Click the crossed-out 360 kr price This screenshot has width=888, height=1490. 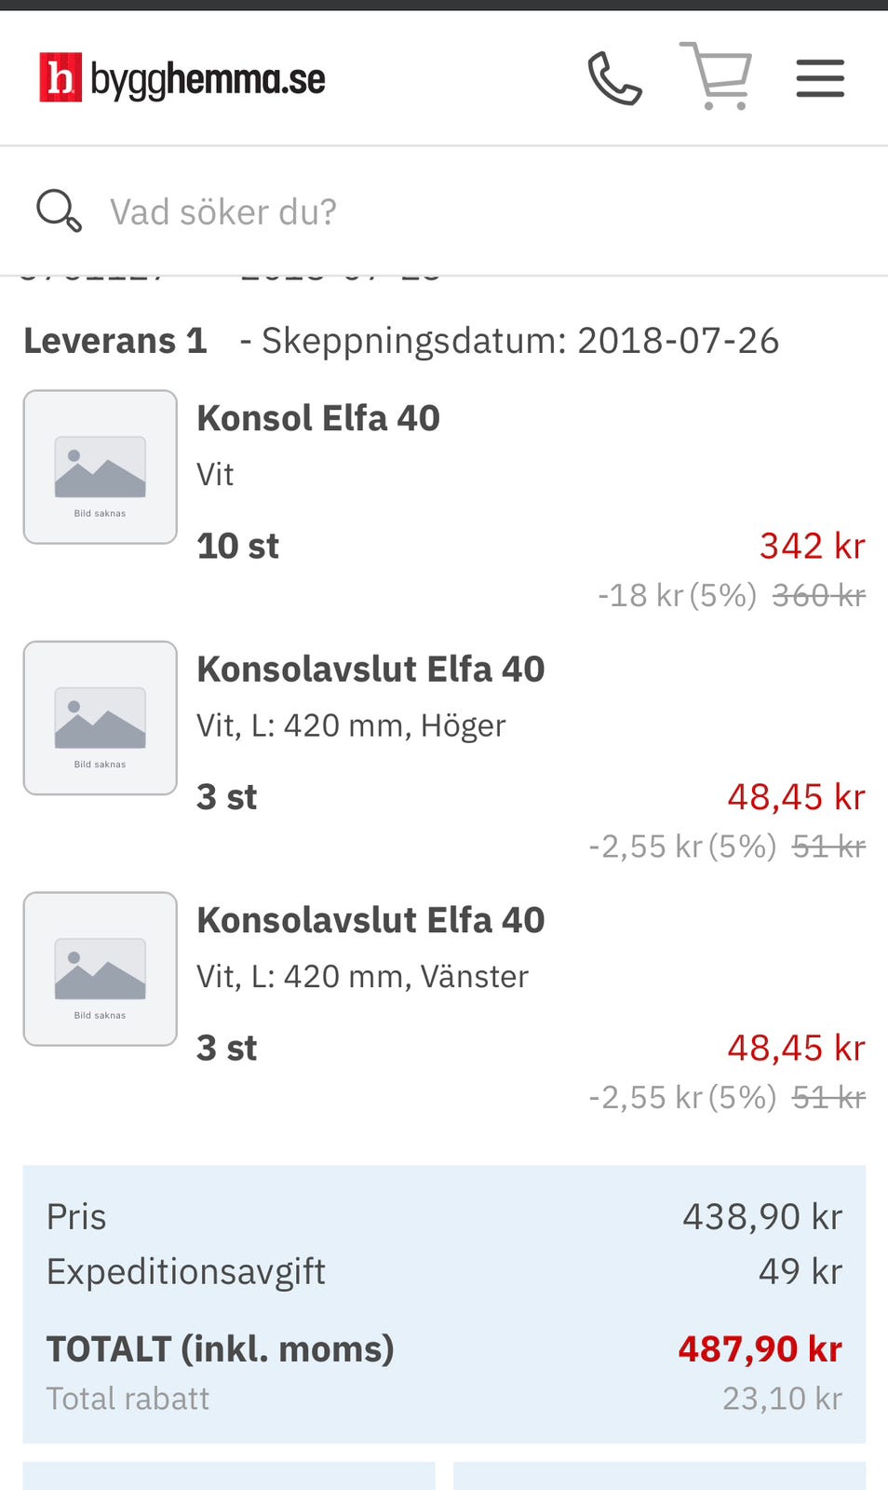pyautogui.click(x=819, y=595)
